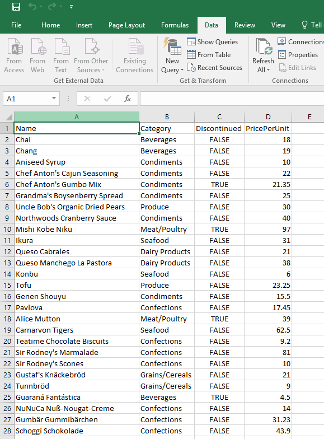Click the Save icon in quick access toolbar

[16, 7]
